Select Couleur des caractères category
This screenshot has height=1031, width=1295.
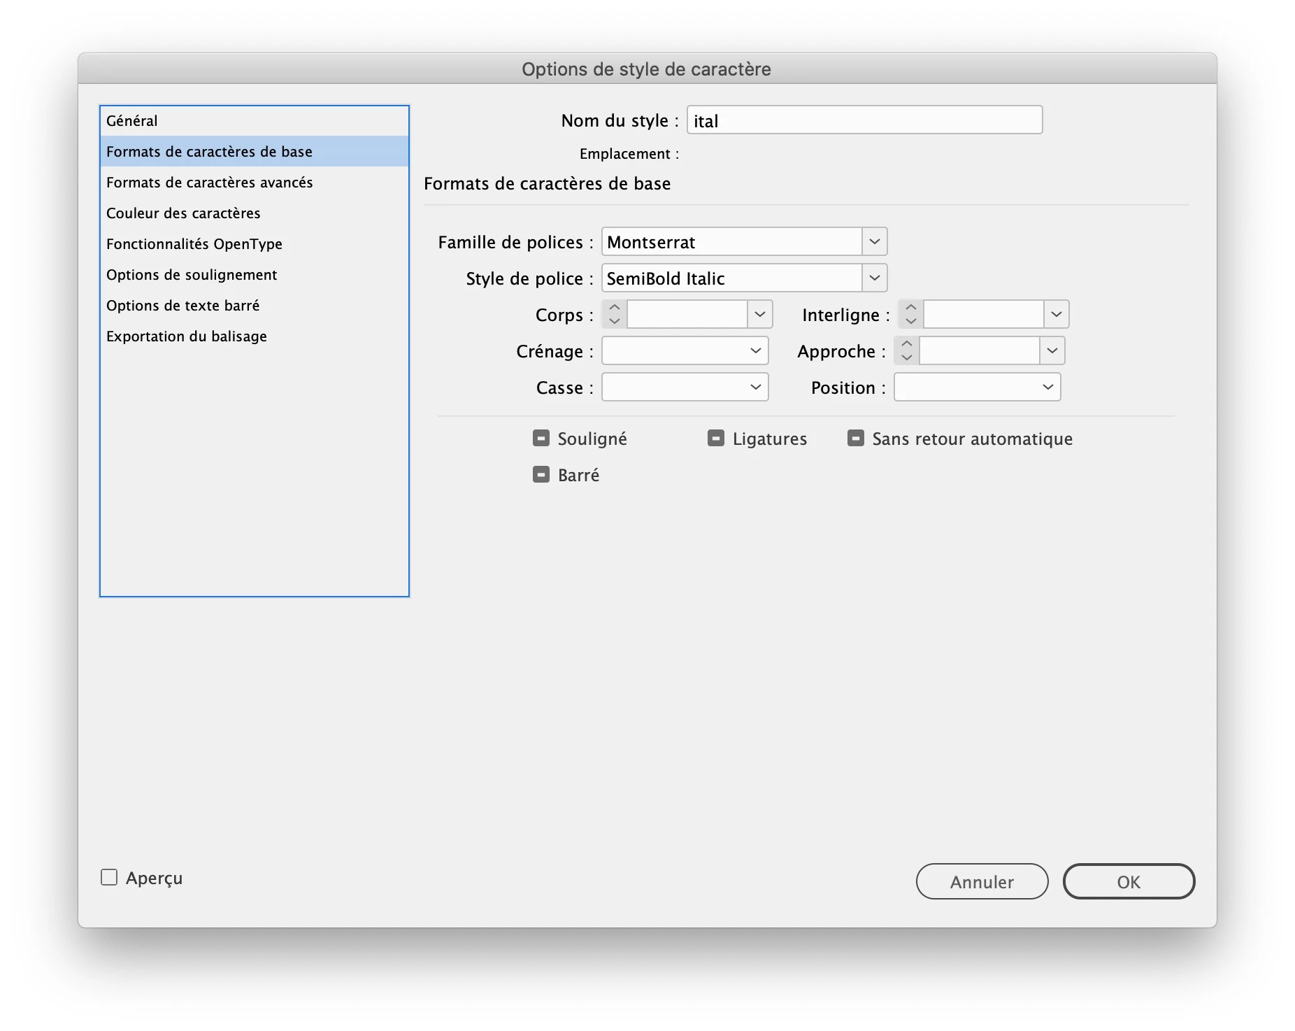[x=255, y=213]
